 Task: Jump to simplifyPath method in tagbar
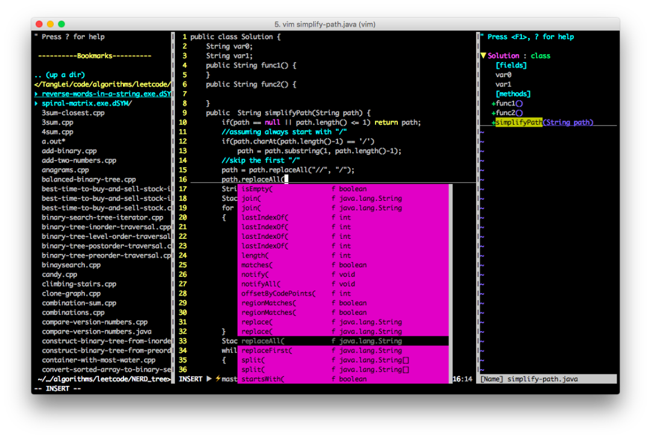518,122
